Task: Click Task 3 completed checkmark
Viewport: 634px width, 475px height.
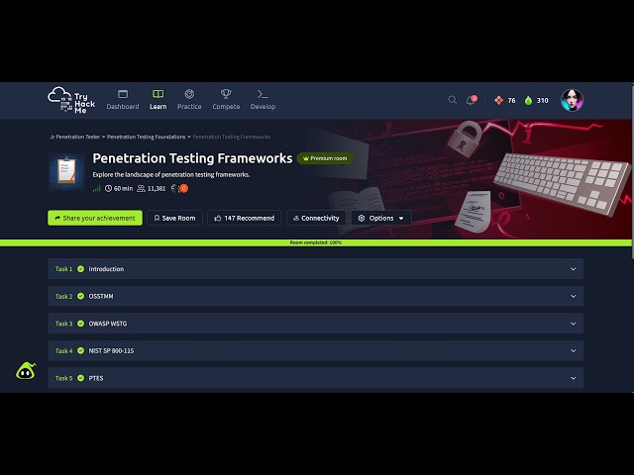Action: point(81,324)
